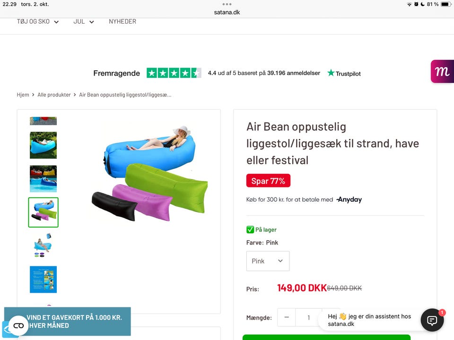Open the Pink color dropdown

point(268,261)
